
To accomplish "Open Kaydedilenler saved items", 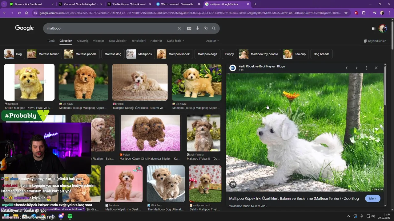I will 375,41.
